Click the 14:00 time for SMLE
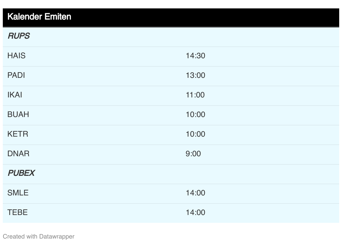The image size is (342, 243). point(195,193)
